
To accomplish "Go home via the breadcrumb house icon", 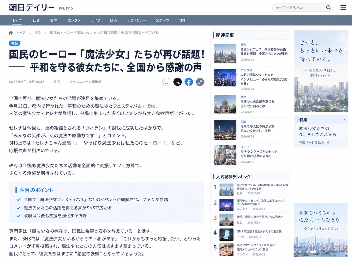I will [11, 33].
